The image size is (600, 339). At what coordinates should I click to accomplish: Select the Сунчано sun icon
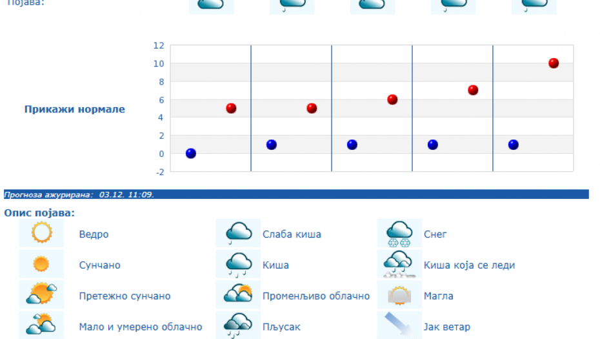(41, 264)
